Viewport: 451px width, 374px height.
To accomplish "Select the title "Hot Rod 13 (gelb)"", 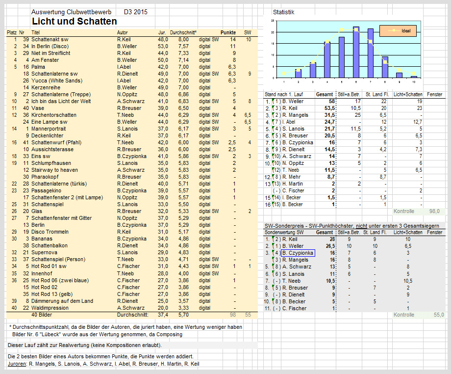I will click(52, 294).
